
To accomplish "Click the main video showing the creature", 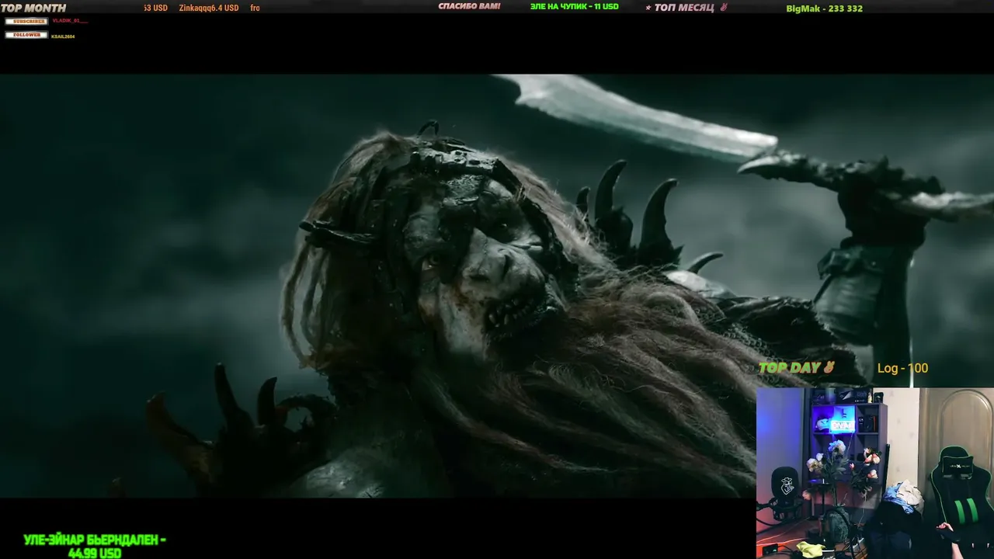I will [x=497, y=286].
